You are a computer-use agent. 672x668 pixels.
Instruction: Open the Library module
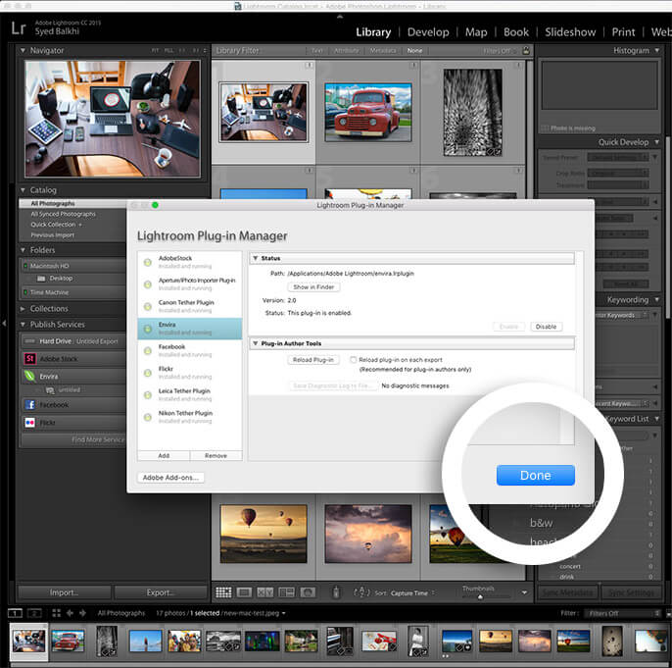373,32
